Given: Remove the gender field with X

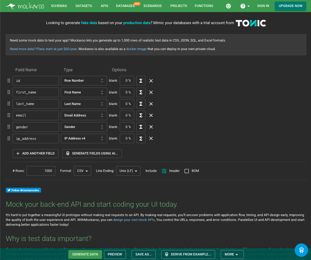Looking at the screenshot, I should point(151,127).
